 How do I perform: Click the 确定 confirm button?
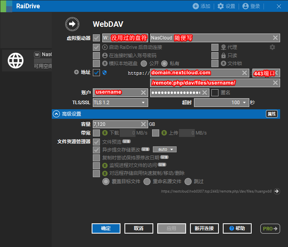click(106, 228)
